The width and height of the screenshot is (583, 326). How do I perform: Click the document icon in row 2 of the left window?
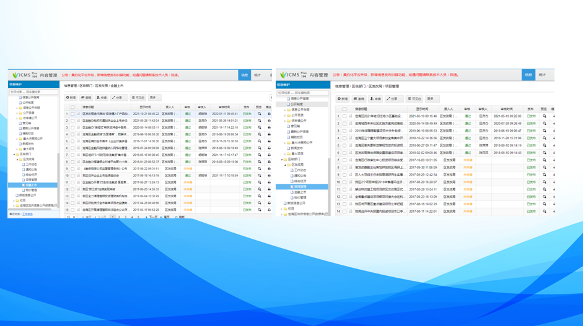79,121
